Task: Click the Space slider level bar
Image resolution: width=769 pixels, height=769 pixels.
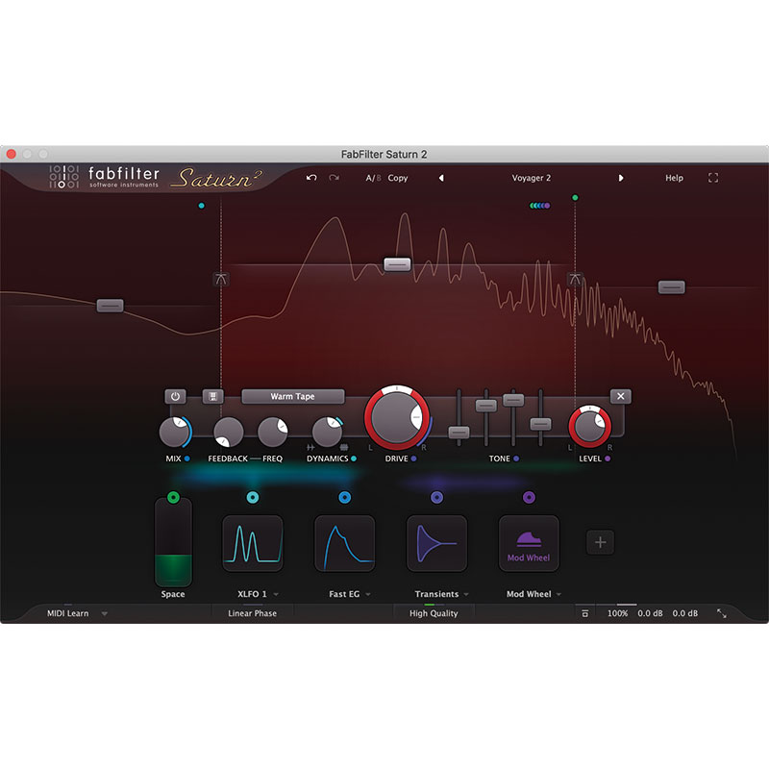Action: (x=173, y=542)
